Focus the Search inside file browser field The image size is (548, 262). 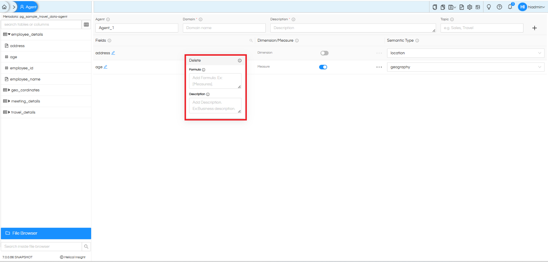(41, 247)
